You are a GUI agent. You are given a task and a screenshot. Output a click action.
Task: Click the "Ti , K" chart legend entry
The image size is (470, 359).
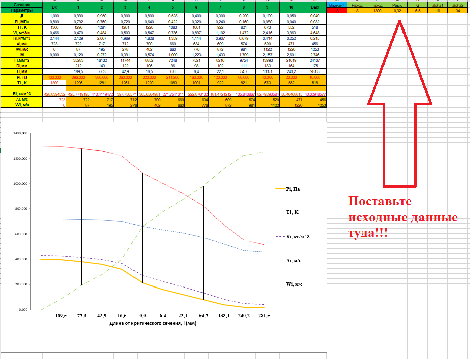pyautogui.click(x=287, y=212)
